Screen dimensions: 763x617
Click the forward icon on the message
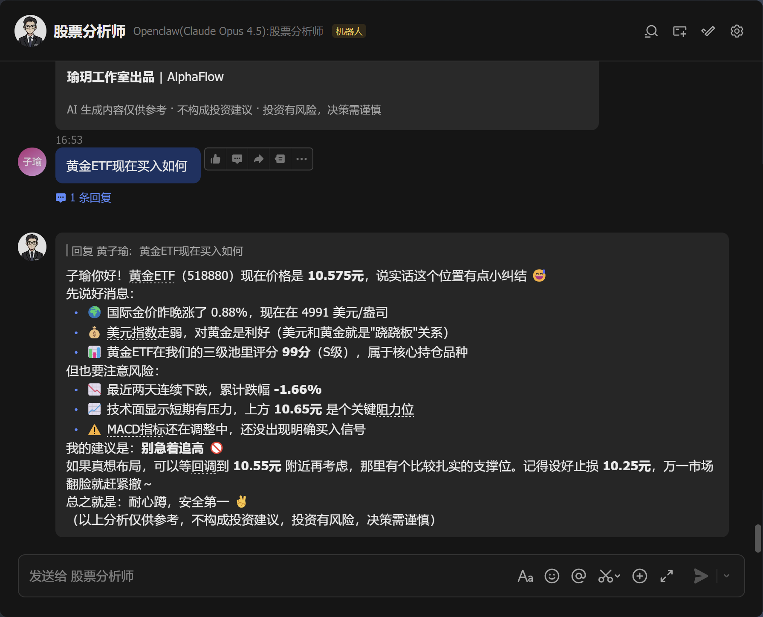click(258, 158)
